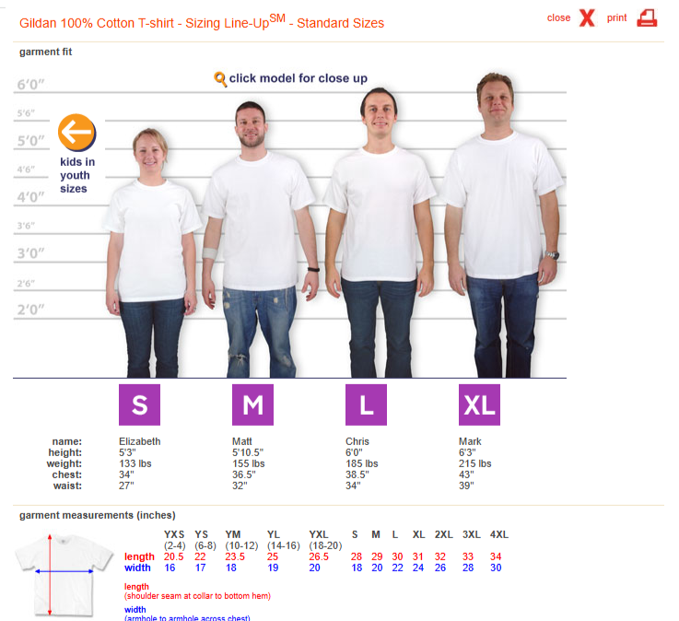Click the YL column header

pyautogui.click(x=274, y=534)
